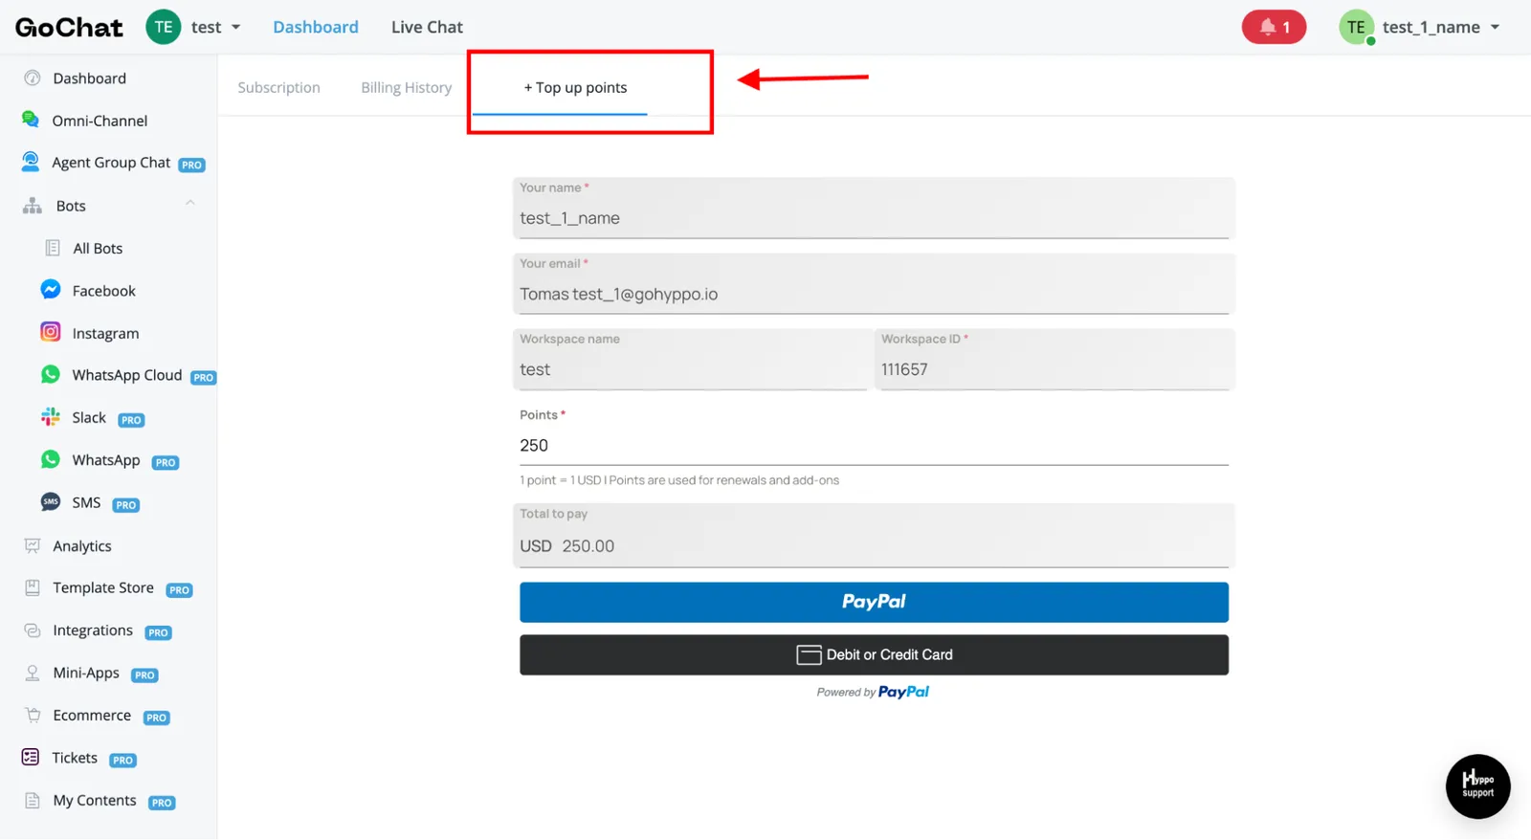Viewport: 1531px width, 840px height.
Task: Go to Live Chat in top navigation
Action: tap(427, 27)
